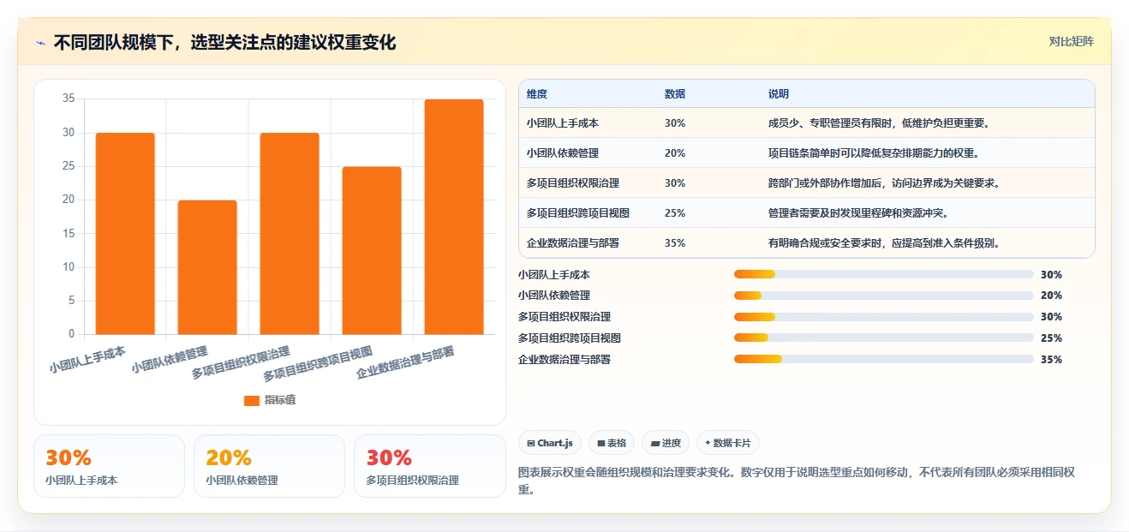The image size is (1129, 532).
Task: Click the 25% cell in the table
Action: tap(675, 213)
